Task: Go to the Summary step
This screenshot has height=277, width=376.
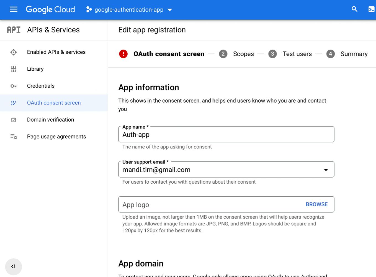Action: 354,54
